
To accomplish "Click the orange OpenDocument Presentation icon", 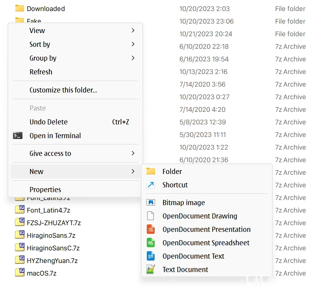I will [x=151, y=230].
